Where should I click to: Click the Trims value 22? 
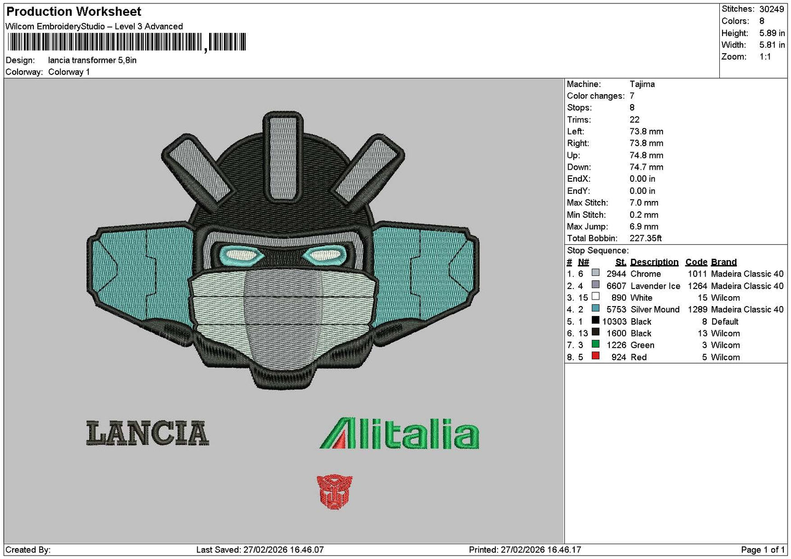click(634, 120)
